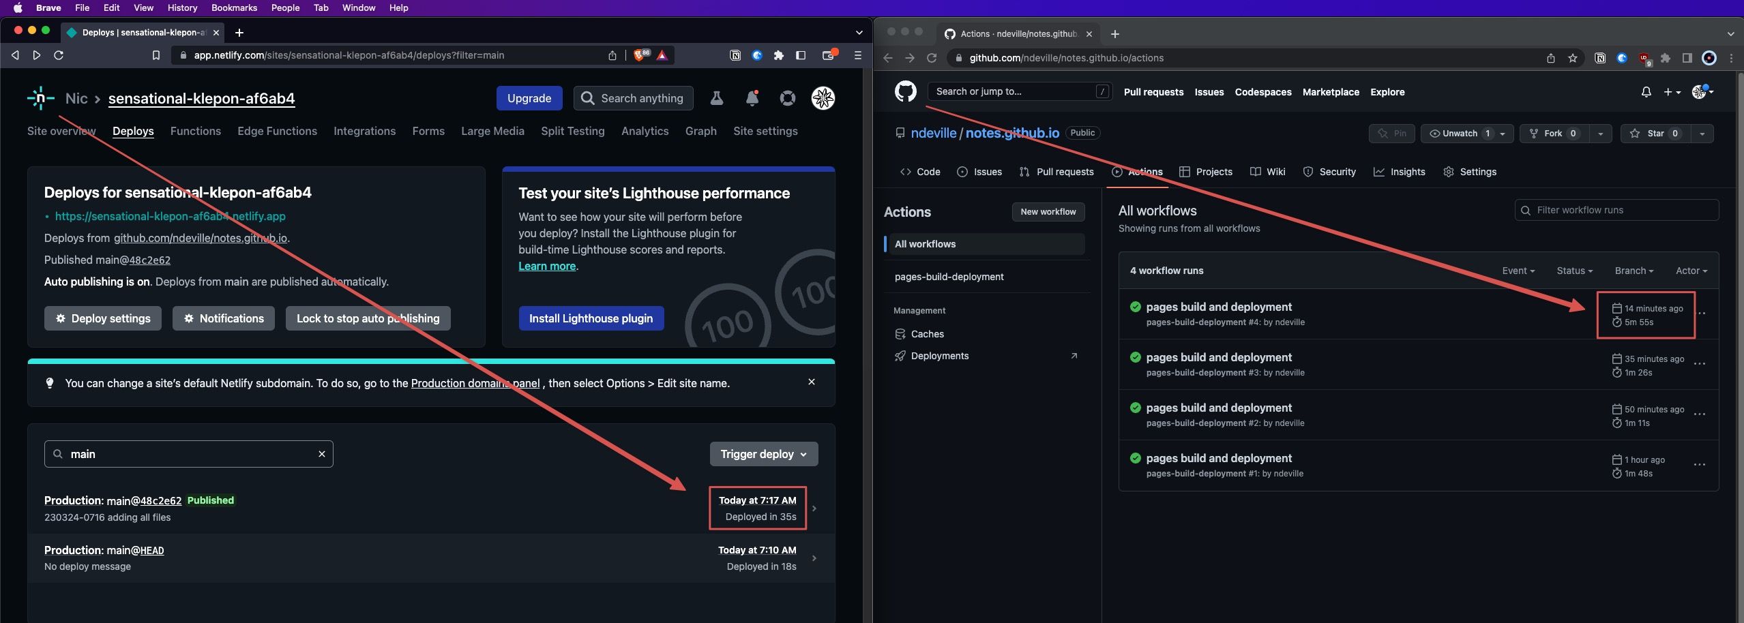Bookmark page in Brave address bar

156,55
